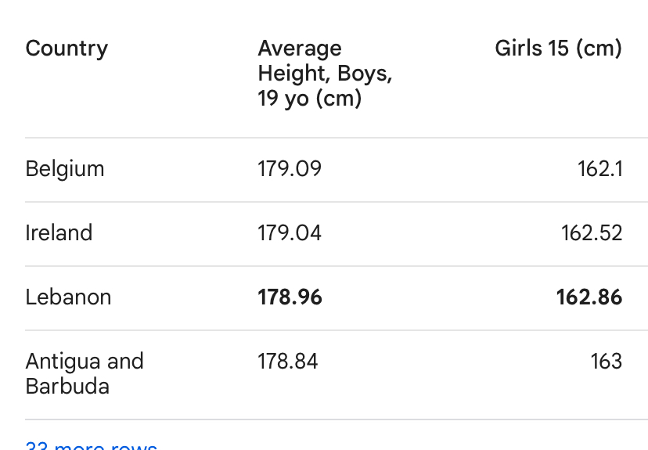Click Antigua and Barbuda's girls value 163
This screenshot has height=450, width=648.
(607, 361)
